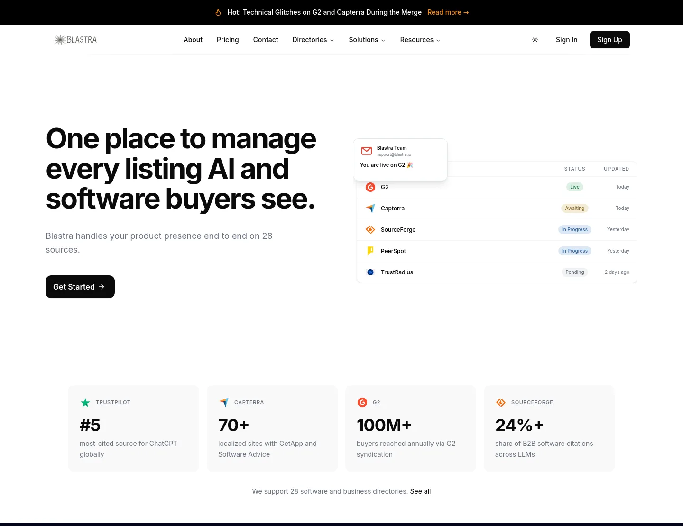Click the SourceForge icon in the 24%+ card
Screen dimensions: 683x526
[x=501, y=403]
